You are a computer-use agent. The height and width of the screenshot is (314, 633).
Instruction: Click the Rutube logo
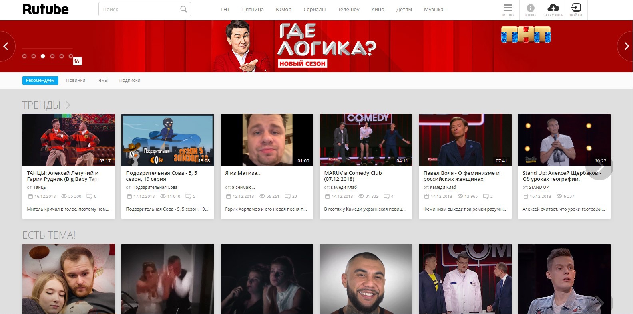pos(46,9)
